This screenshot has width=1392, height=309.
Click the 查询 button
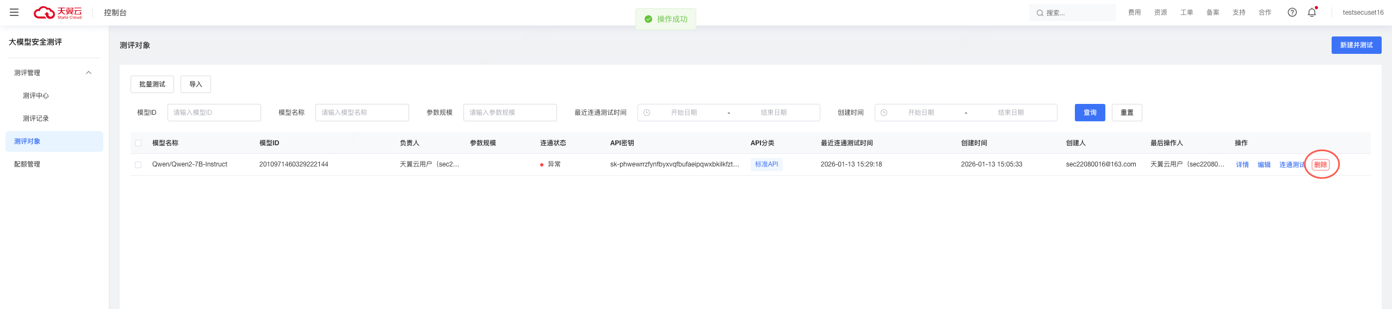[1090, 113]
